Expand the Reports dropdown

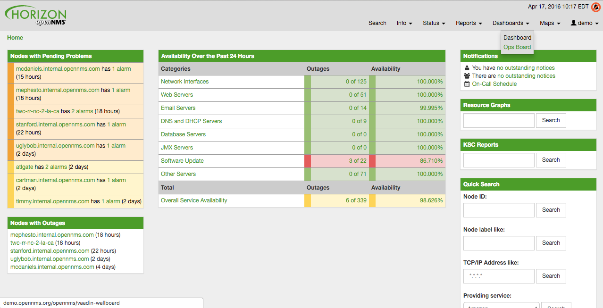point(469,23)
